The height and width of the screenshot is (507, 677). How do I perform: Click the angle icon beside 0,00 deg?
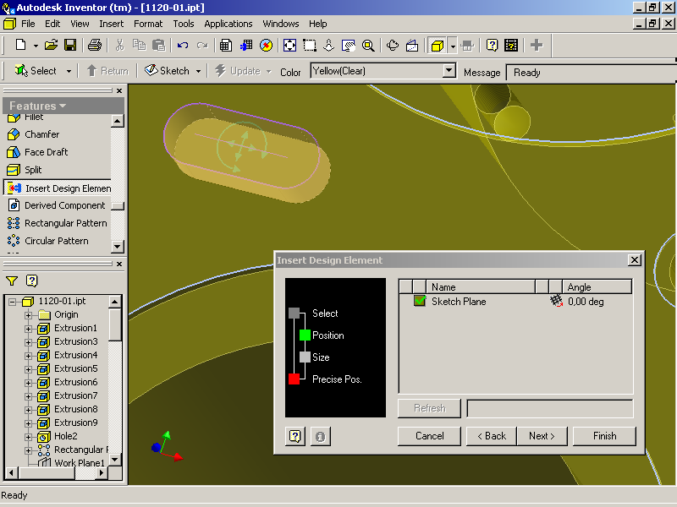[x=556, y=301]
